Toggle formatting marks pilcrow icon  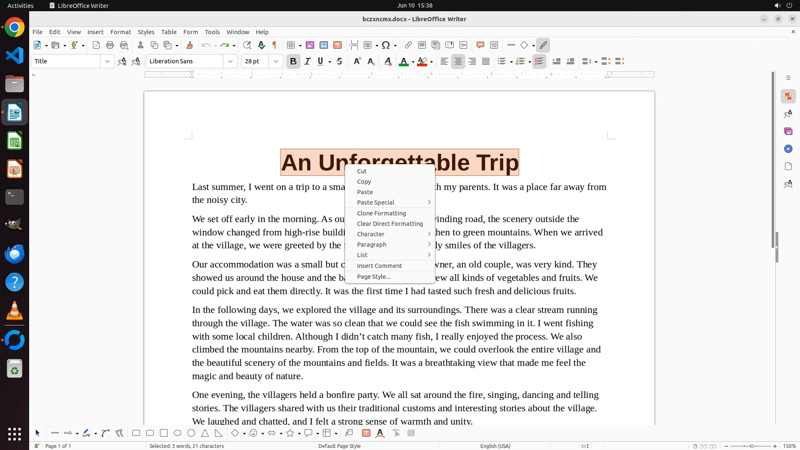[x=275, y=45]
